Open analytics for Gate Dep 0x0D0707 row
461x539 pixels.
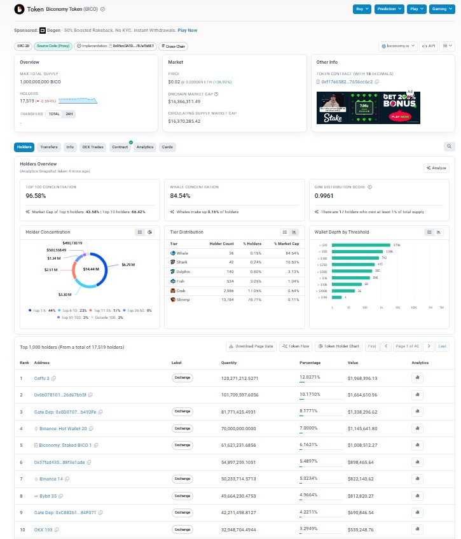click(x=417, y=412)
